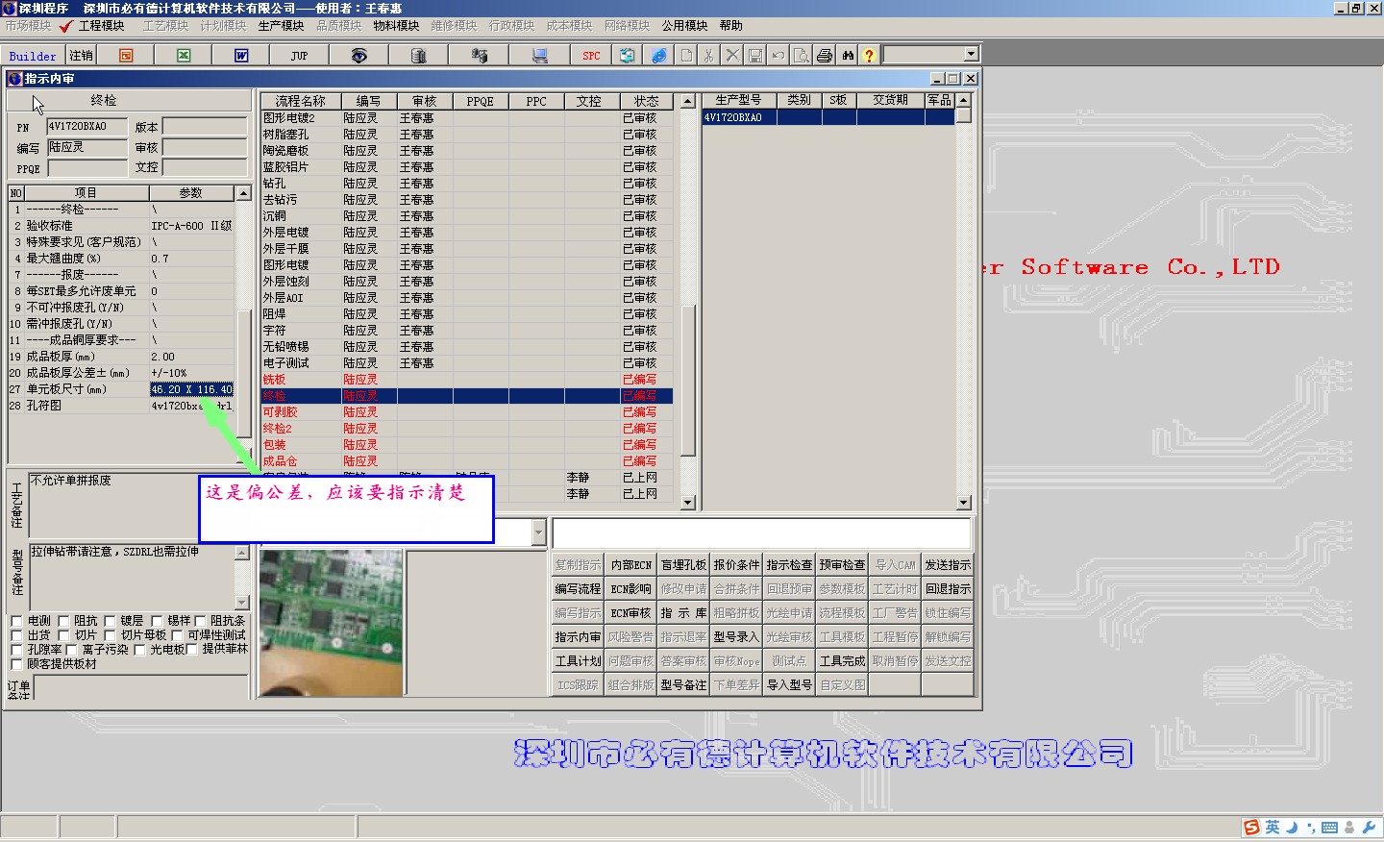Tick the 切片母板 checkbox

(110, 635)
